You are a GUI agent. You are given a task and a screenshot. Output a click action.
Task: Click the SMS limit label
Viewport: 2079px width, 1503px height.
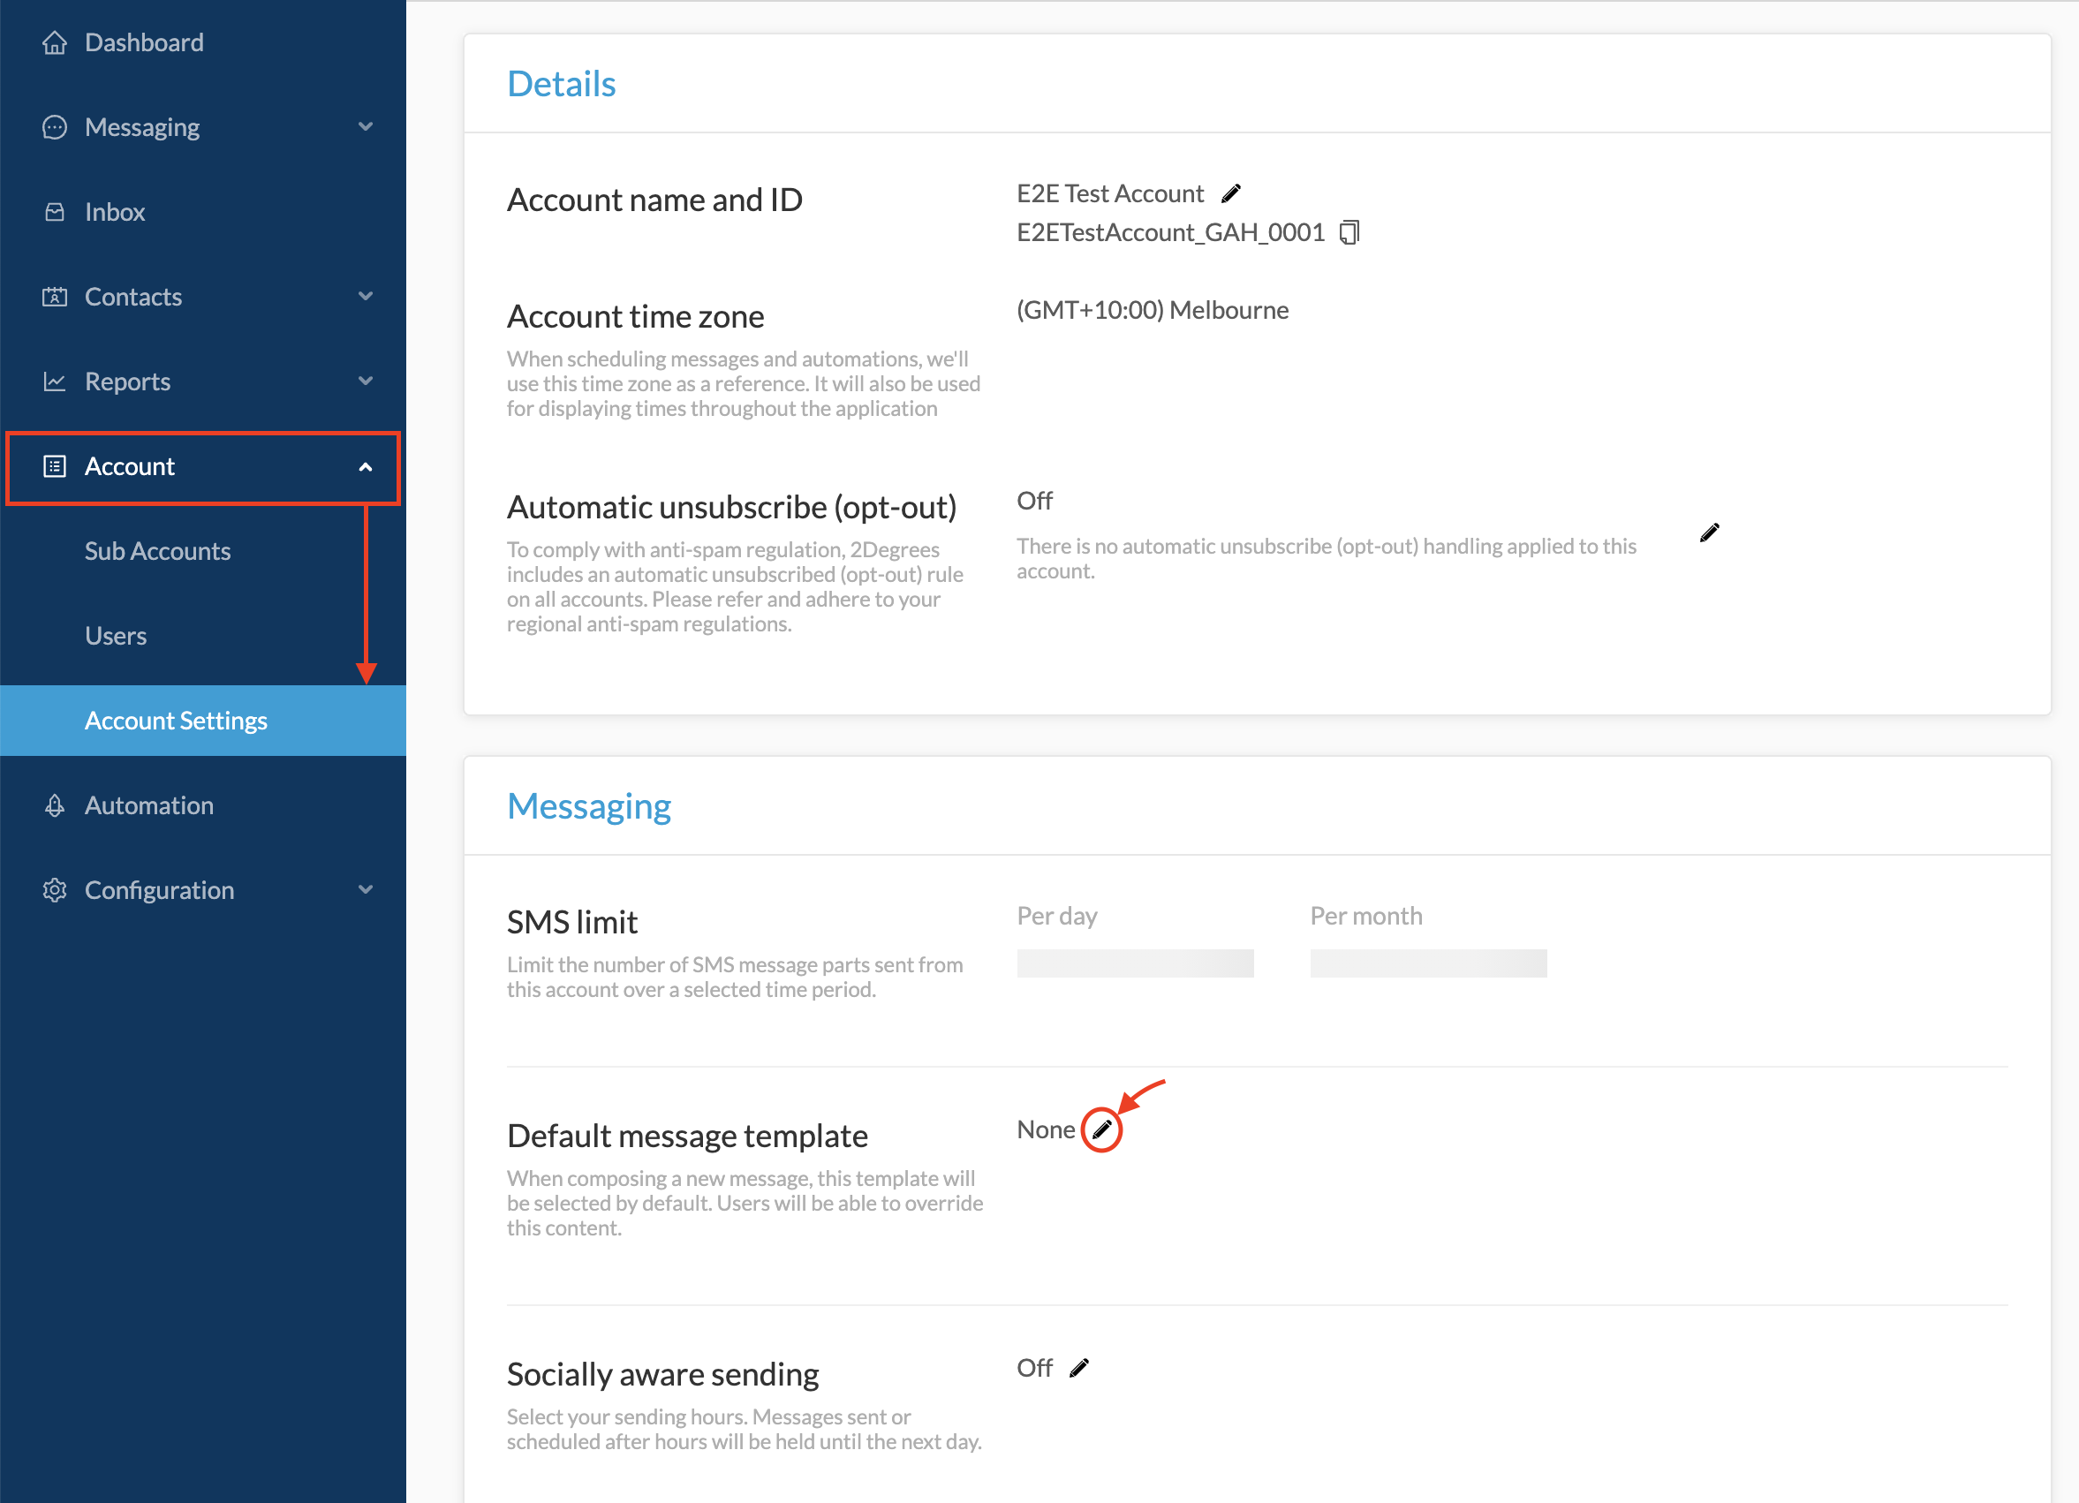click(572, 922)
